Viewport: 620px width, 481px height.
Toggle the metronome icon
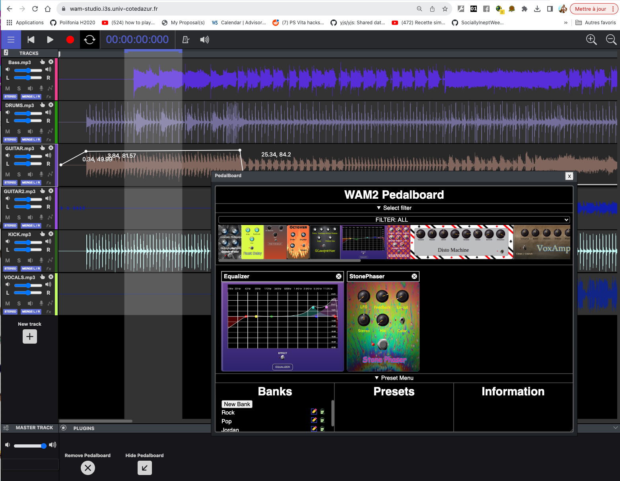[185, 39]
